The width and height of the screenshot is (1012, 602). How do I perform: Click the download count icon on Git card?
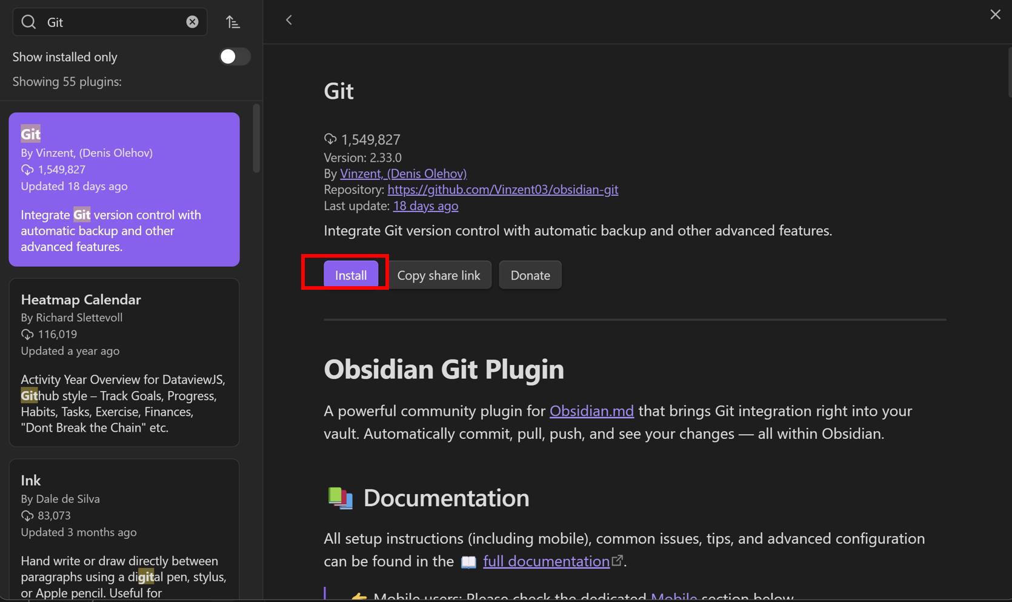coord(27,170)
